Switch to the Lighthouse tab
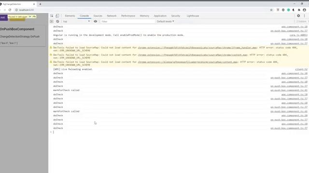Screen dimensions: 309x173 pos(193,16)
